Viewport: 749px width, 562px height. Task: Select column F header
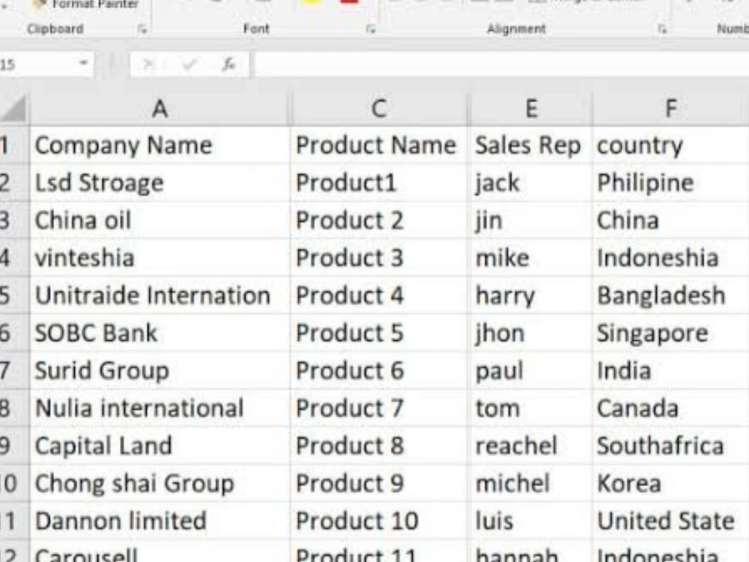(x=670, y=109)
